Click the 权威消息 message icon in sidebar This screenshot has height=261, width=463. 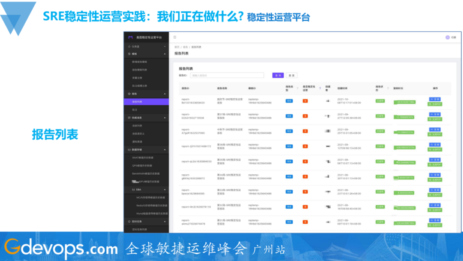coord(129,117)
